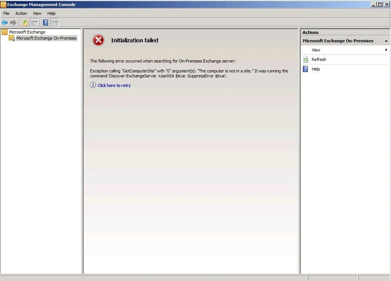Toggle the Show/Hide Action Pane icon
Screen dimensions: 391x281
tap(55, 23)
